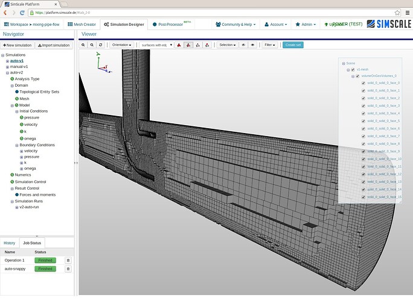Click the zoom out magnifier icon

(x=92, y=45)
